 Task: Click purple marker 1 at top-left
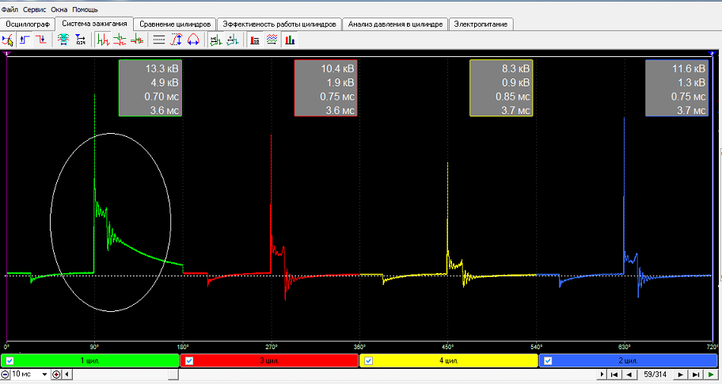[7, 53]
